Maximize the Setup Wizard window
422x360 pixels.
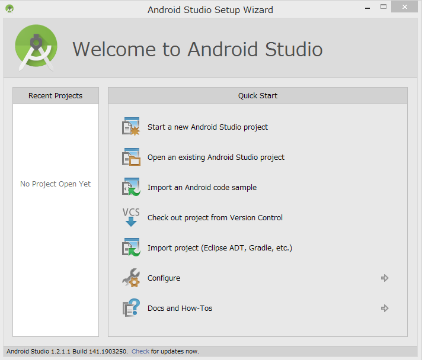coord(383,7)
